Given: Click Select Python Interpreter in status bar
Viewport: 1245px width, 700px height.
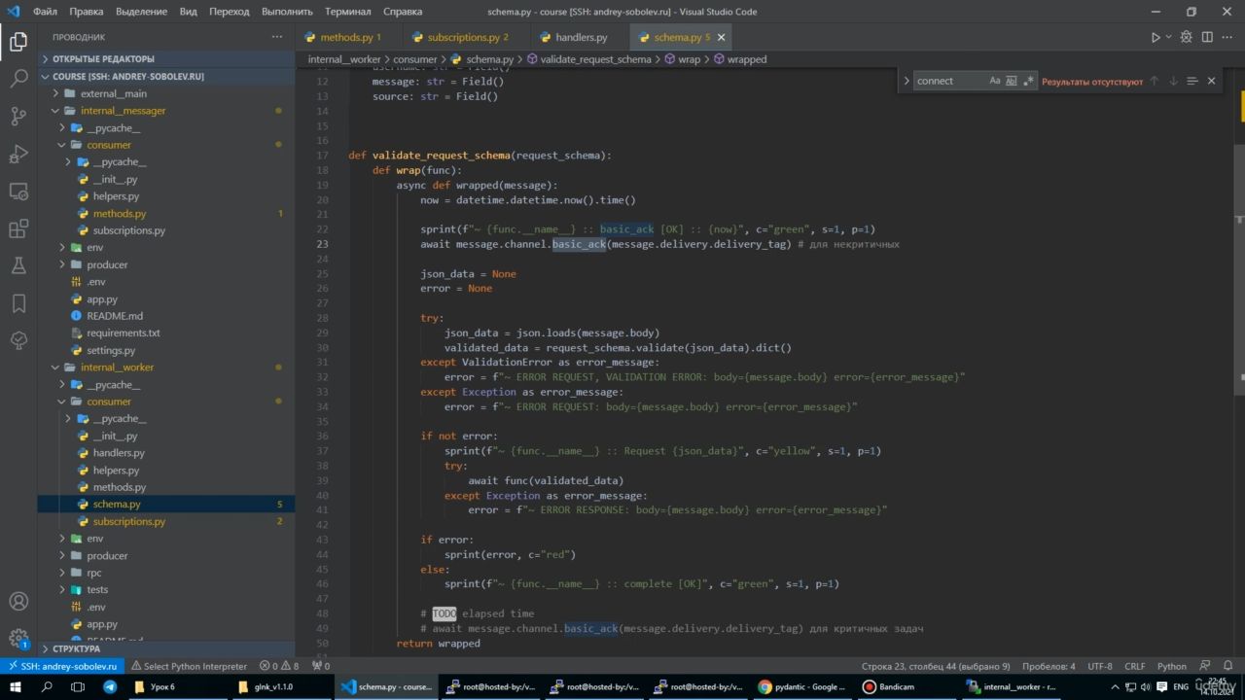Looking at the screenshot, I should click(x=188, y=666).
